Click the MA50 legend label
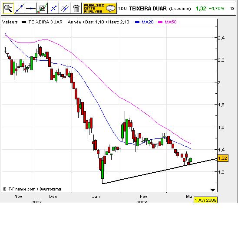Viewport: 238px width, 243px height. point(171,22)
